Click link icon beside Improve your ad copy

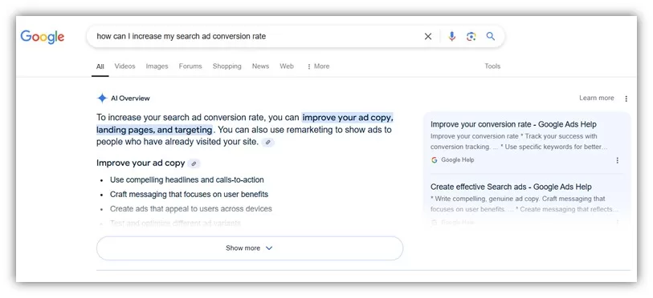pos(194,163)
